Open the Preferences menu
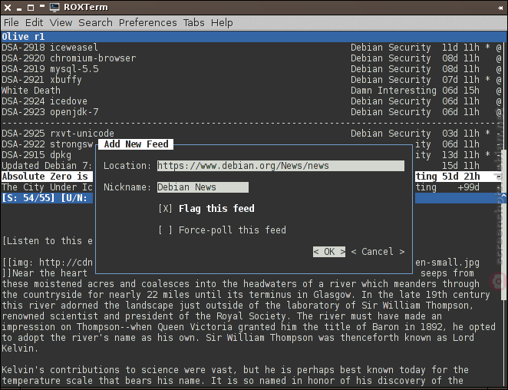Viewport: 508px width, 390px height. [148, 23]
